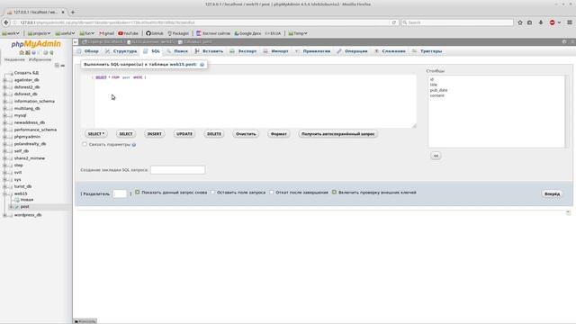
Task: Enable rollback when finished checkbox
Action: pos(272,192)
